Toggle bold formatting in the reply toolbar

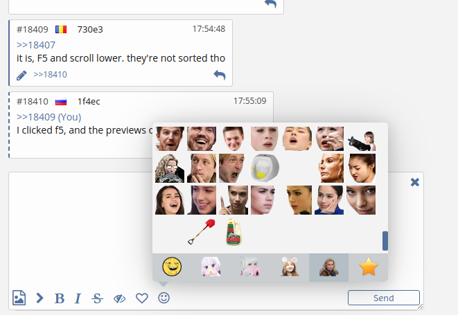60,298
